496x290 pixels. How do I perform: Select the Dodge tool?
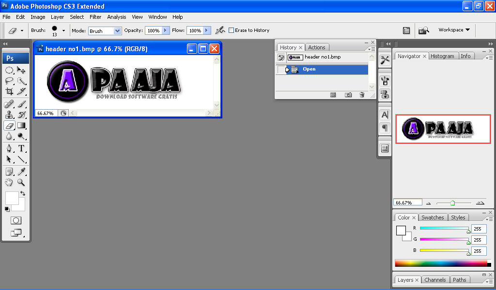[21, 136]
